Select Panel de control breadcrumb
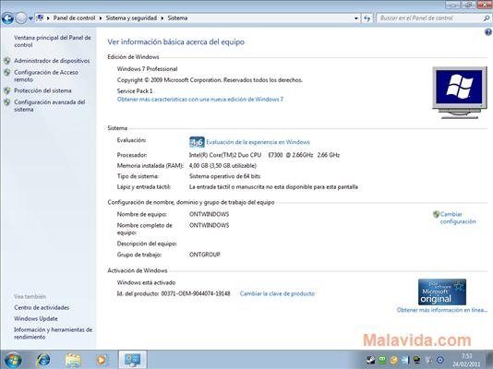The width and height of the screenshot is (493, 369). (x=74, y=18)
